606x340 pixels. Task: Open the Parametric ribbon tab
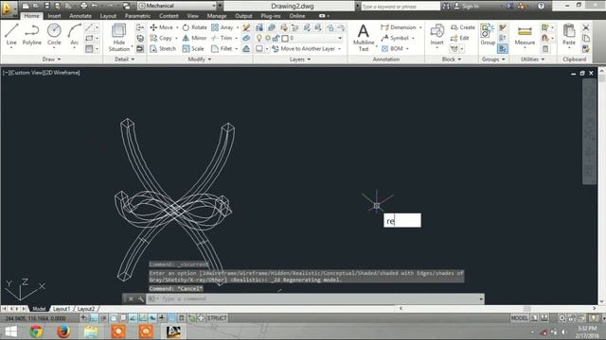pos(137,16)
